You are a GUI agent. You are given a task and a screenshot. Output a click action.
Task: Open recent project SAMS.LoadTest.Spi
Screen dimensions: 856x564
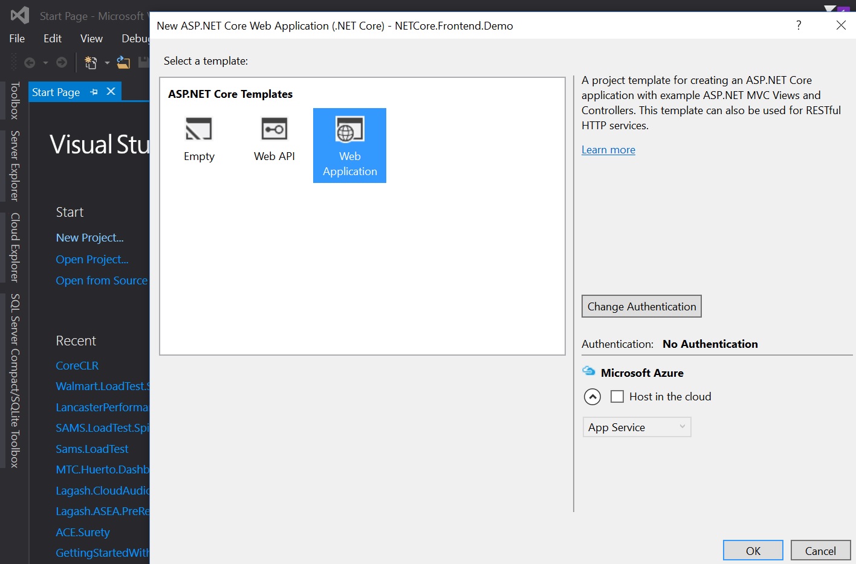click(102, 428)
